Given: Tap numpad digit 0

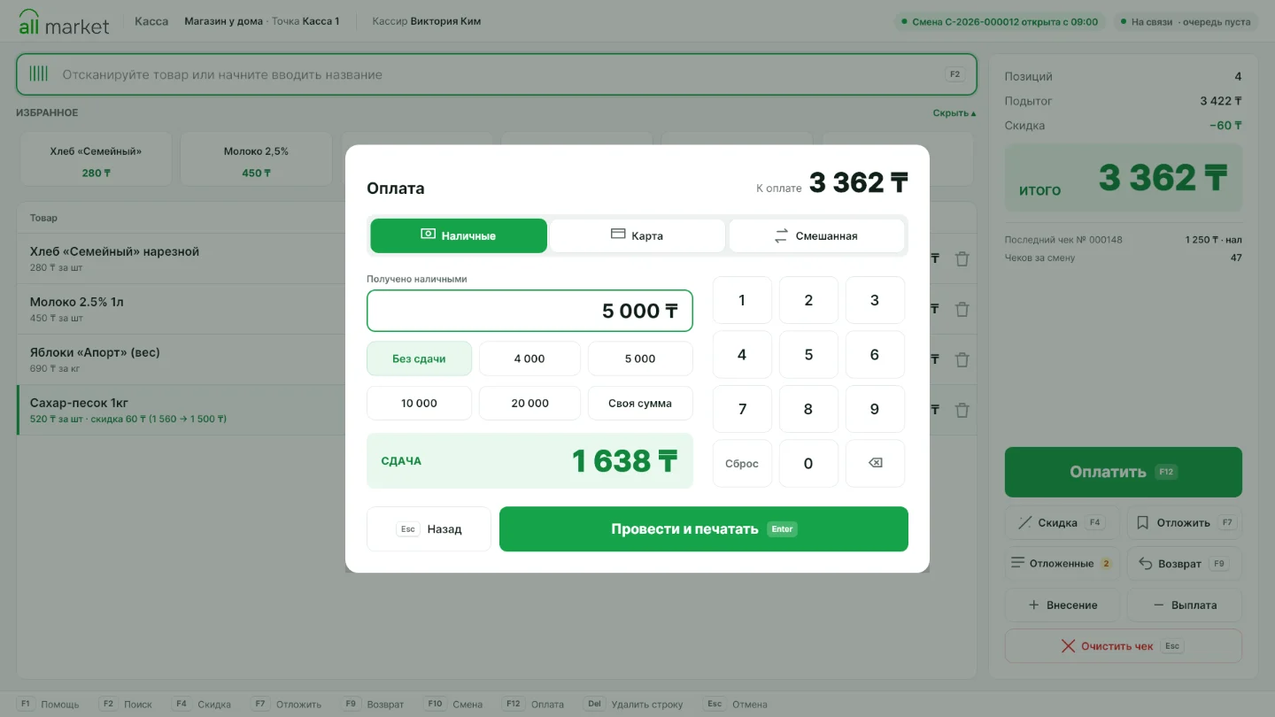Looking at the screenshot, I should click(x=808, y=463).
